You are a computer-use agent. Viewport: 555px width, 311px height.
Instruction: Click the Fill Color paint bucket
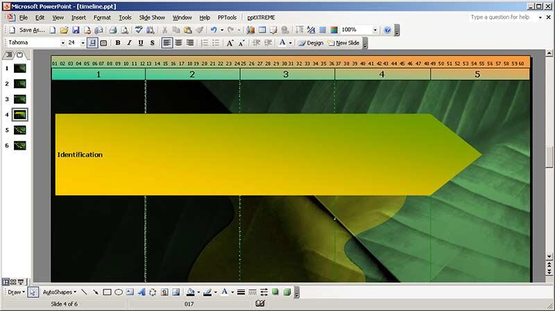191,292
